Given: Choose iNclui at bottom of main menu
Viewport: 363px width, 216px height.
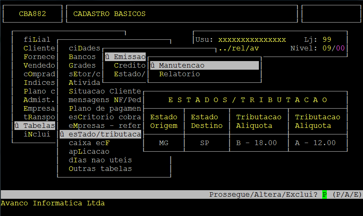Looking at the screenshot, I should pos(37,134).
